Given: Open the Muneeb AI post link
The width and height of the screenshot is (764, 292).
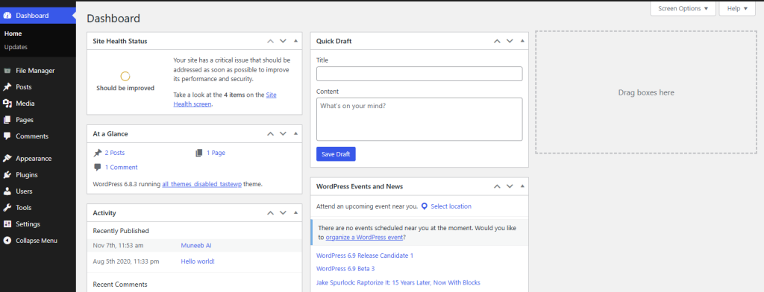Looking at the screenshot, I should [x=196, y=245].
